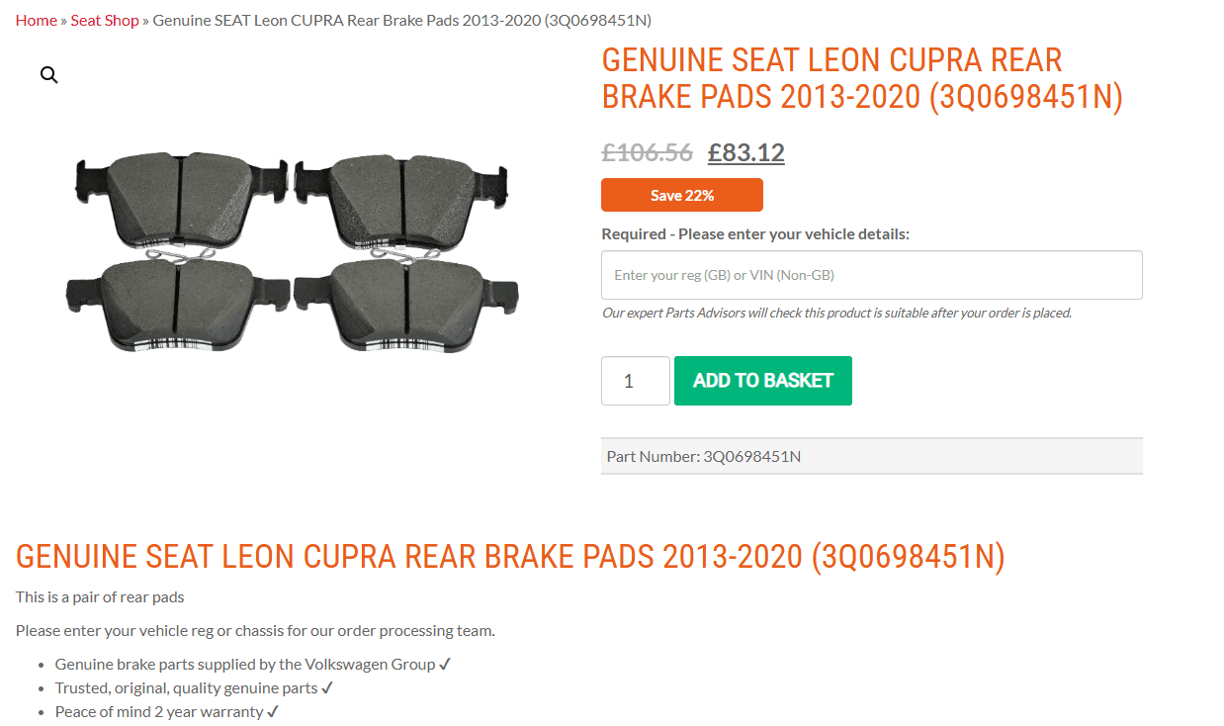
Task: Click the magnifier zoom icon over product image
Action: click(49, 75)
